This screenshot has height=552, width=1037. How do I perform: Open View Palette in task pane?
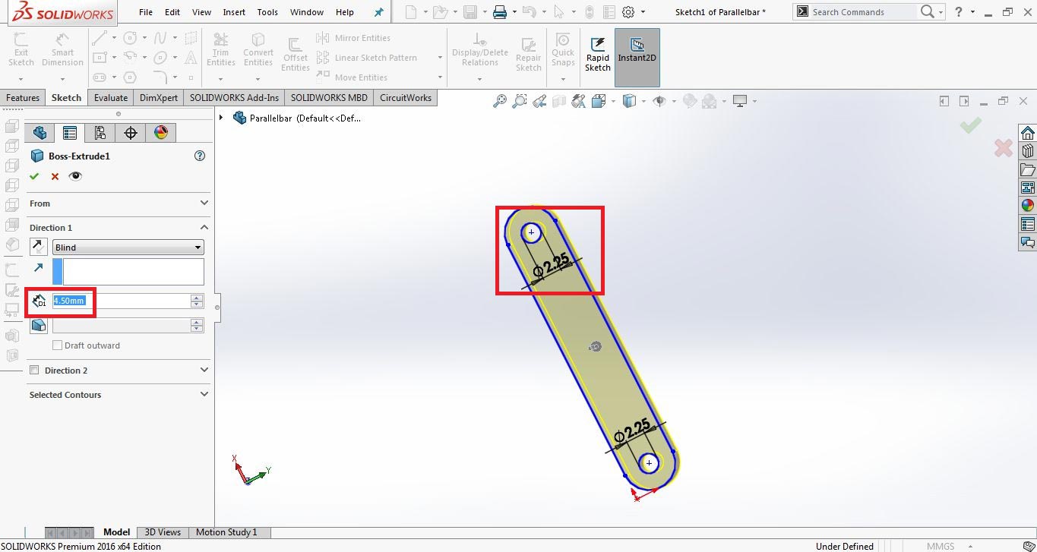1027,188
